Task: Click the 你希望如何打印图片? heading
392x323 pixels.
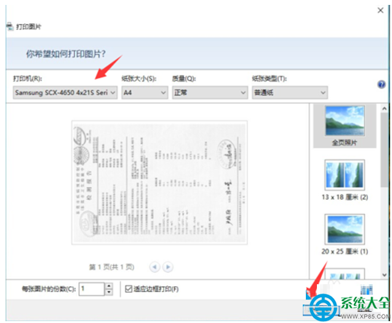Action: pyautogui.click(x=66, y=54)
